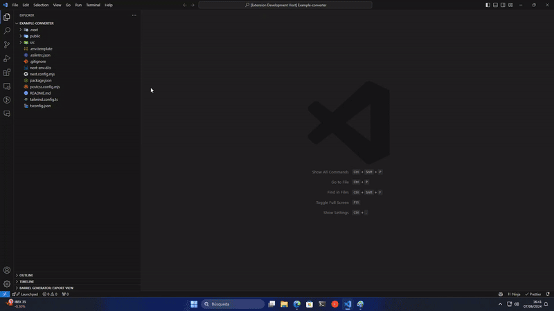Open the errors and warnings status item
The width and height of the screenshot is (554, 311).
click(50, 294)
